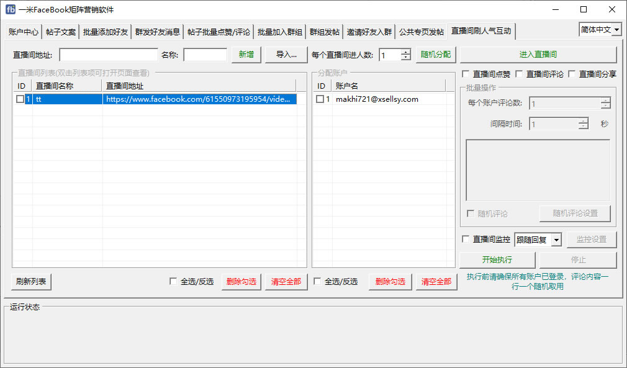This screenshot has height=368, width=627.
Task: Click the 进入直播间 button
Action: [x=538, y=55]
